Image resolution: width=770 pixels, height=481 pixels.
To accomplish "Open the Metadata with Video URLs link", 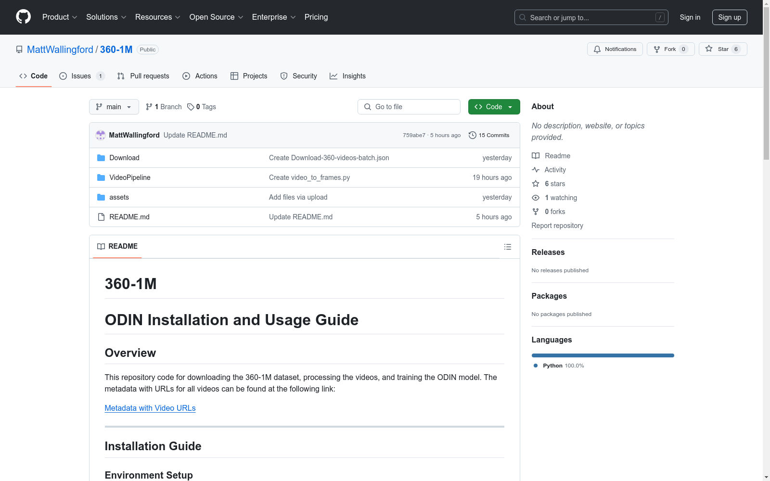I will tap(150, 408).
